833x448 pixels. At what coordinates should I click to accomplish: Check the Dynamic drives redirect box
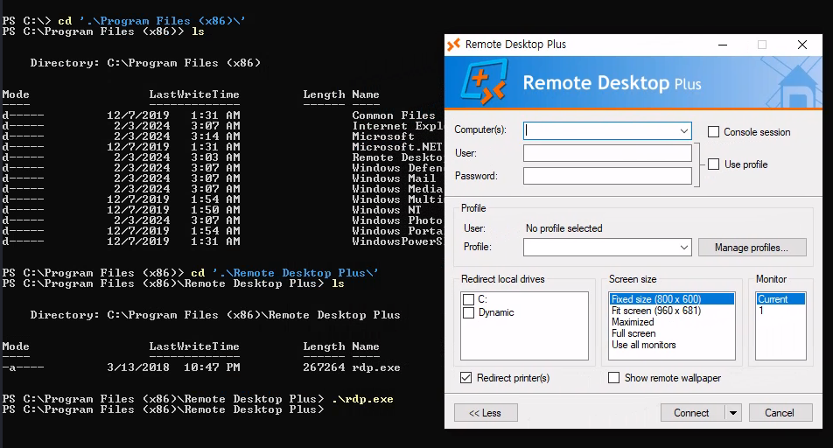(x=469, y=312)
